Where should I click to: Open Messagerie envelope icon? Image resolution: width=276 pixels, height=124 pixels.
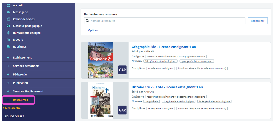(8, 12)
